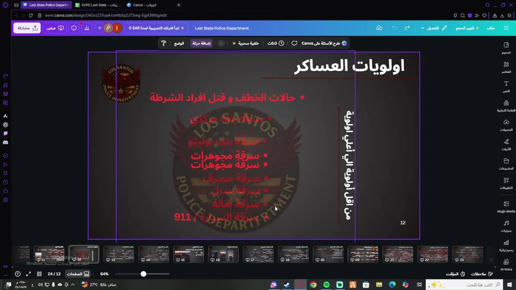516x290 pixels.
Task: Open File Explorer from the taskbar
Action: (379, 285)
